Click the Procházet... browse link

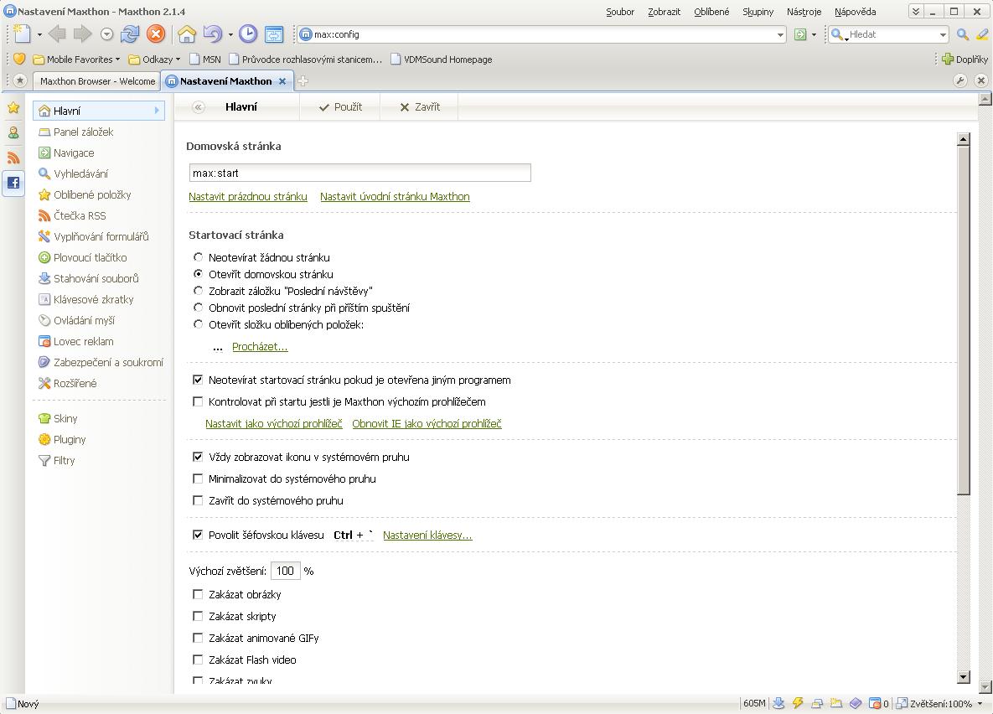tap(260, 347)
